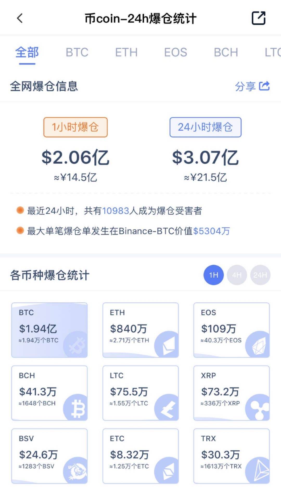Open the external share icon in header
The image size is (281, 497).
(x=259, y=18)
